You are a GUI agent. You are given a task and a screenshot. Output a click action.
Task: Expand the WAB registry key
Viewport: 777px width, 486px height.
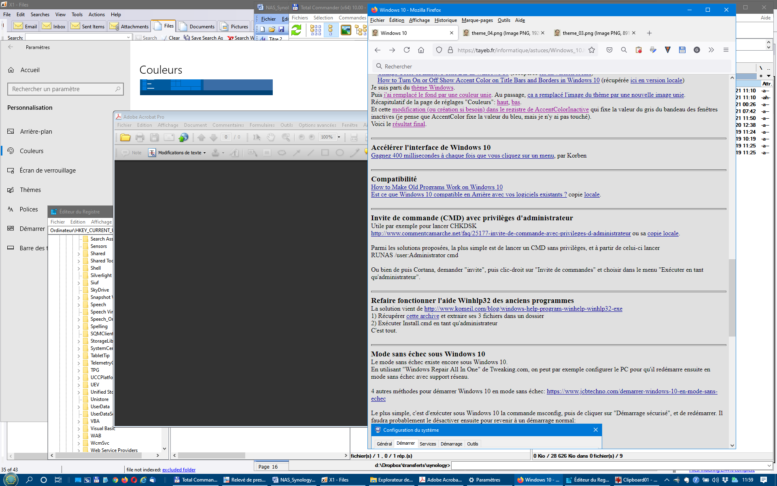(79, 436)
